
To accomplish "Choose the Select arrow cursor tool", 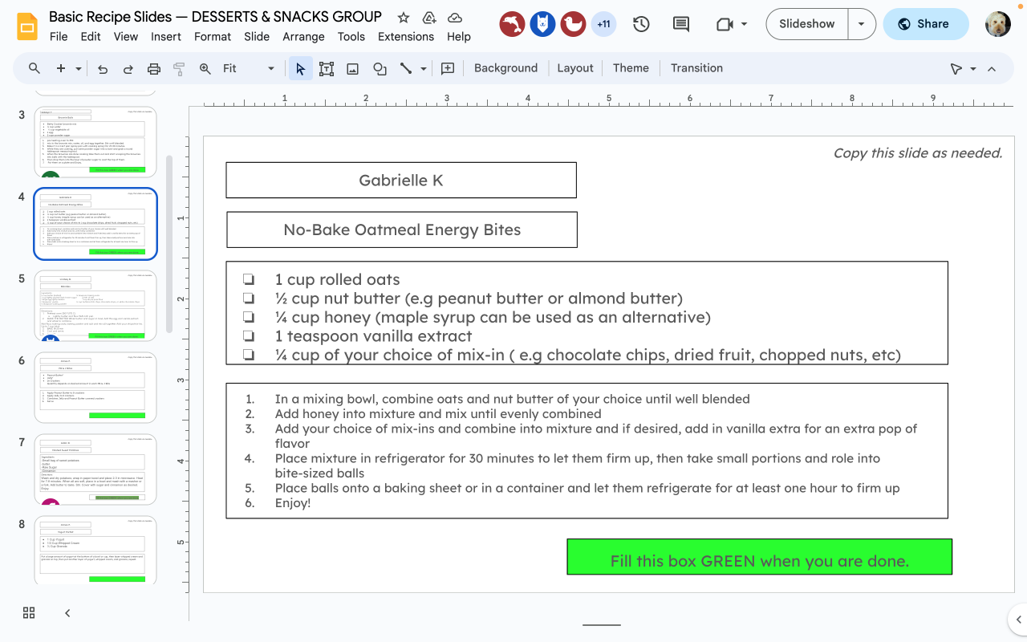I will click(300, 68).
